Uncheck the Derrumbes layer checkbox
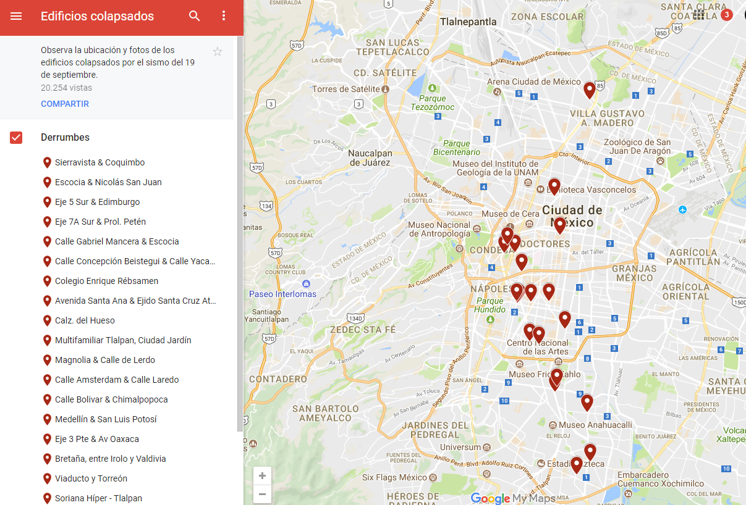This screenshot has width=746, height=505. [x=16, y=138]
